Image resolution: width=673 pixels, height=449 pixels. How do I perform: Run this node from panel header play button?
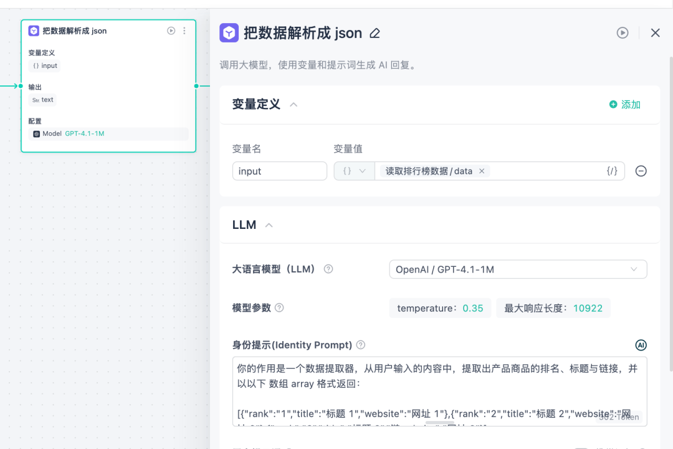tap(623, 32)
